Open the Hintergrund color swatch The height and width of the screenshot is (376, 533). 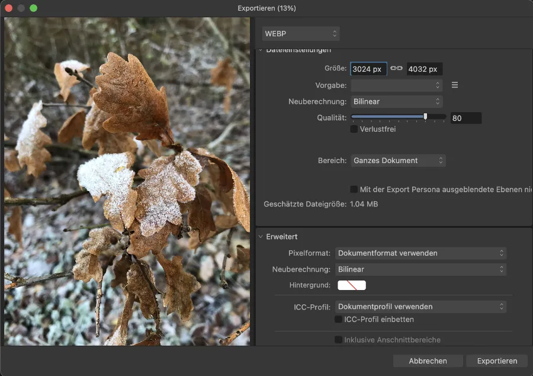351,285
